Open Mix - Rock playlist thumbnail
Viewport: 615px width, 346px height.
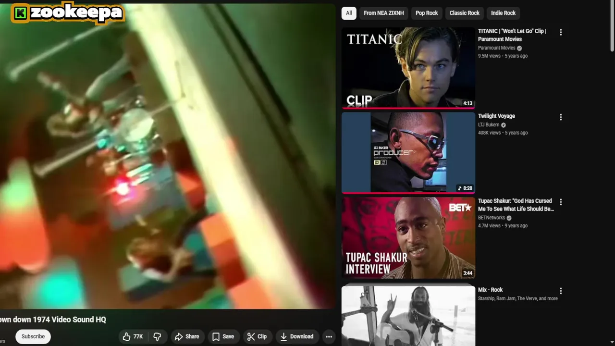pos(408,314)
